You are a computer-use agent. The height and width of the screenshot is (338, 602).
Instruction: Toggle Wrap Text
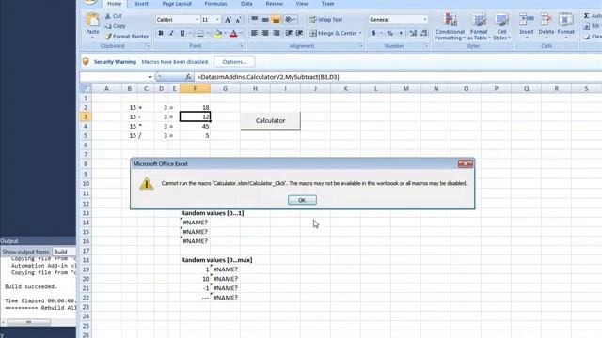325,20
